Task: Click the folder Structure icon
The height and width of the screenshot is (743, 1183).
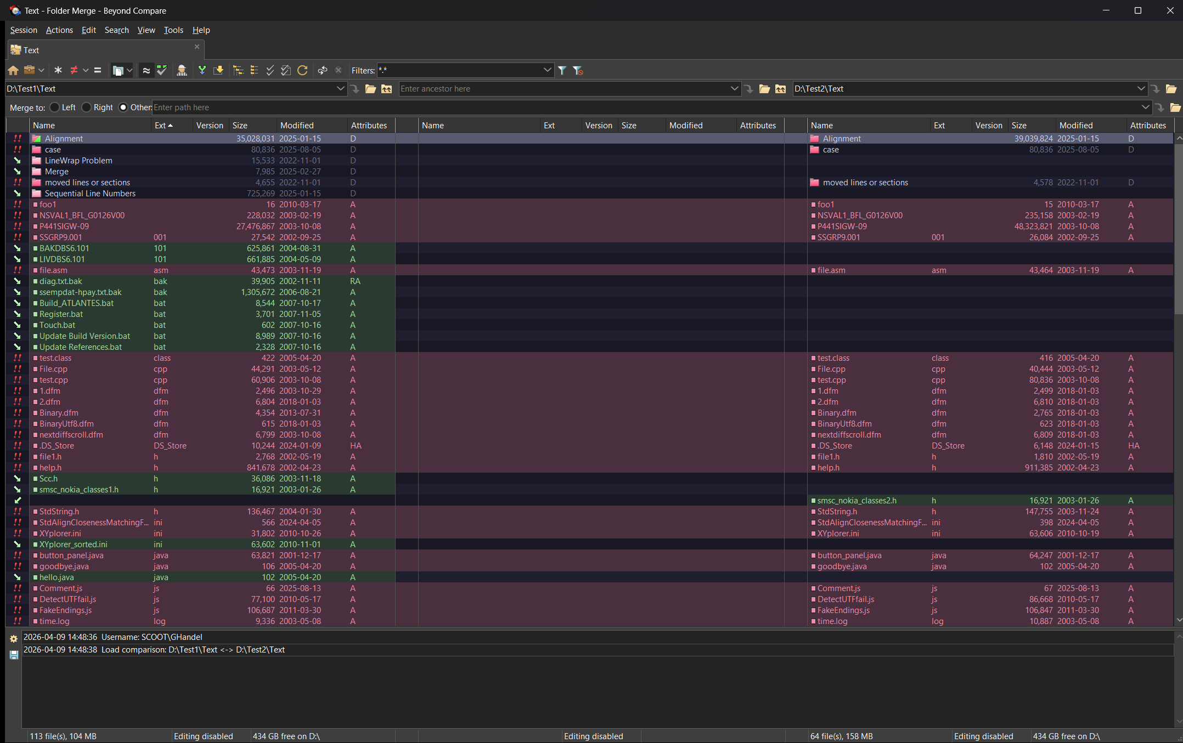Action: 118,70
